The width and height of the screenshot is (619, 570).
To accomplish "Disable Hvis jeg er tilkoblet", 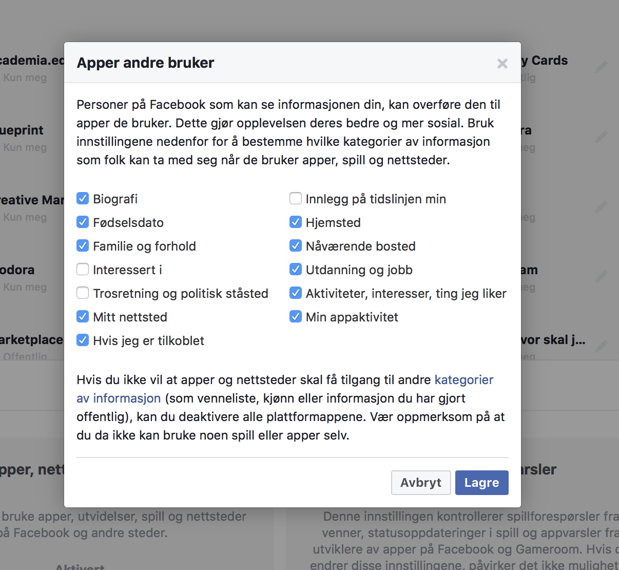I will 83,340.
